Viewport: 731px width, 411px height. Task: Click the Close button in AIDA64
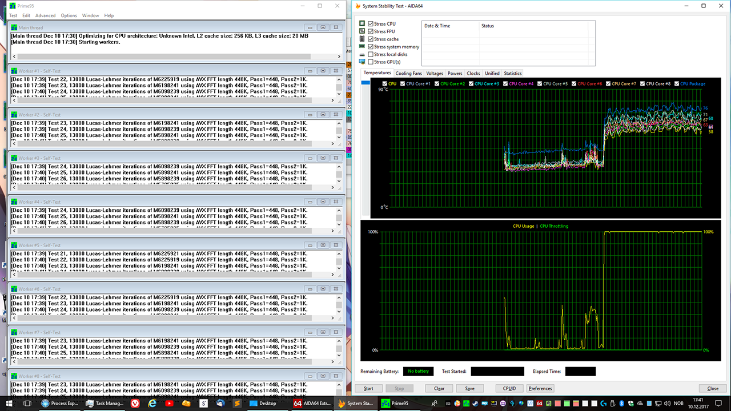point(713,388)
